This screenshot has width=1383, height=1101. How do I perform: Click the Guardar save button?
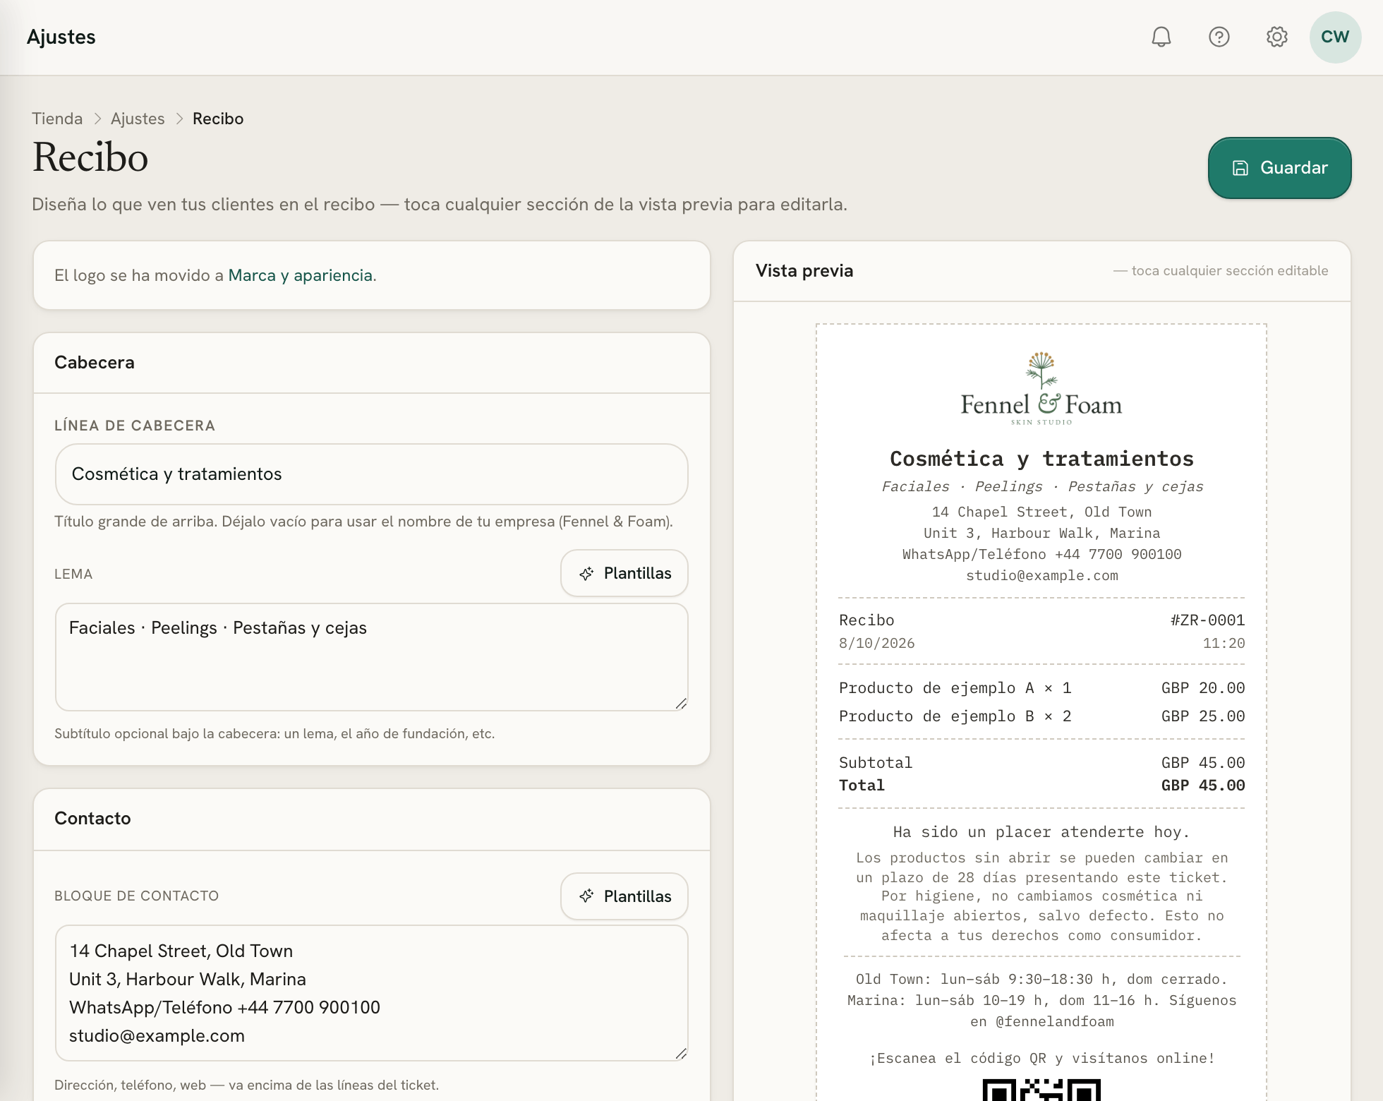click(x=1279, y=168)
